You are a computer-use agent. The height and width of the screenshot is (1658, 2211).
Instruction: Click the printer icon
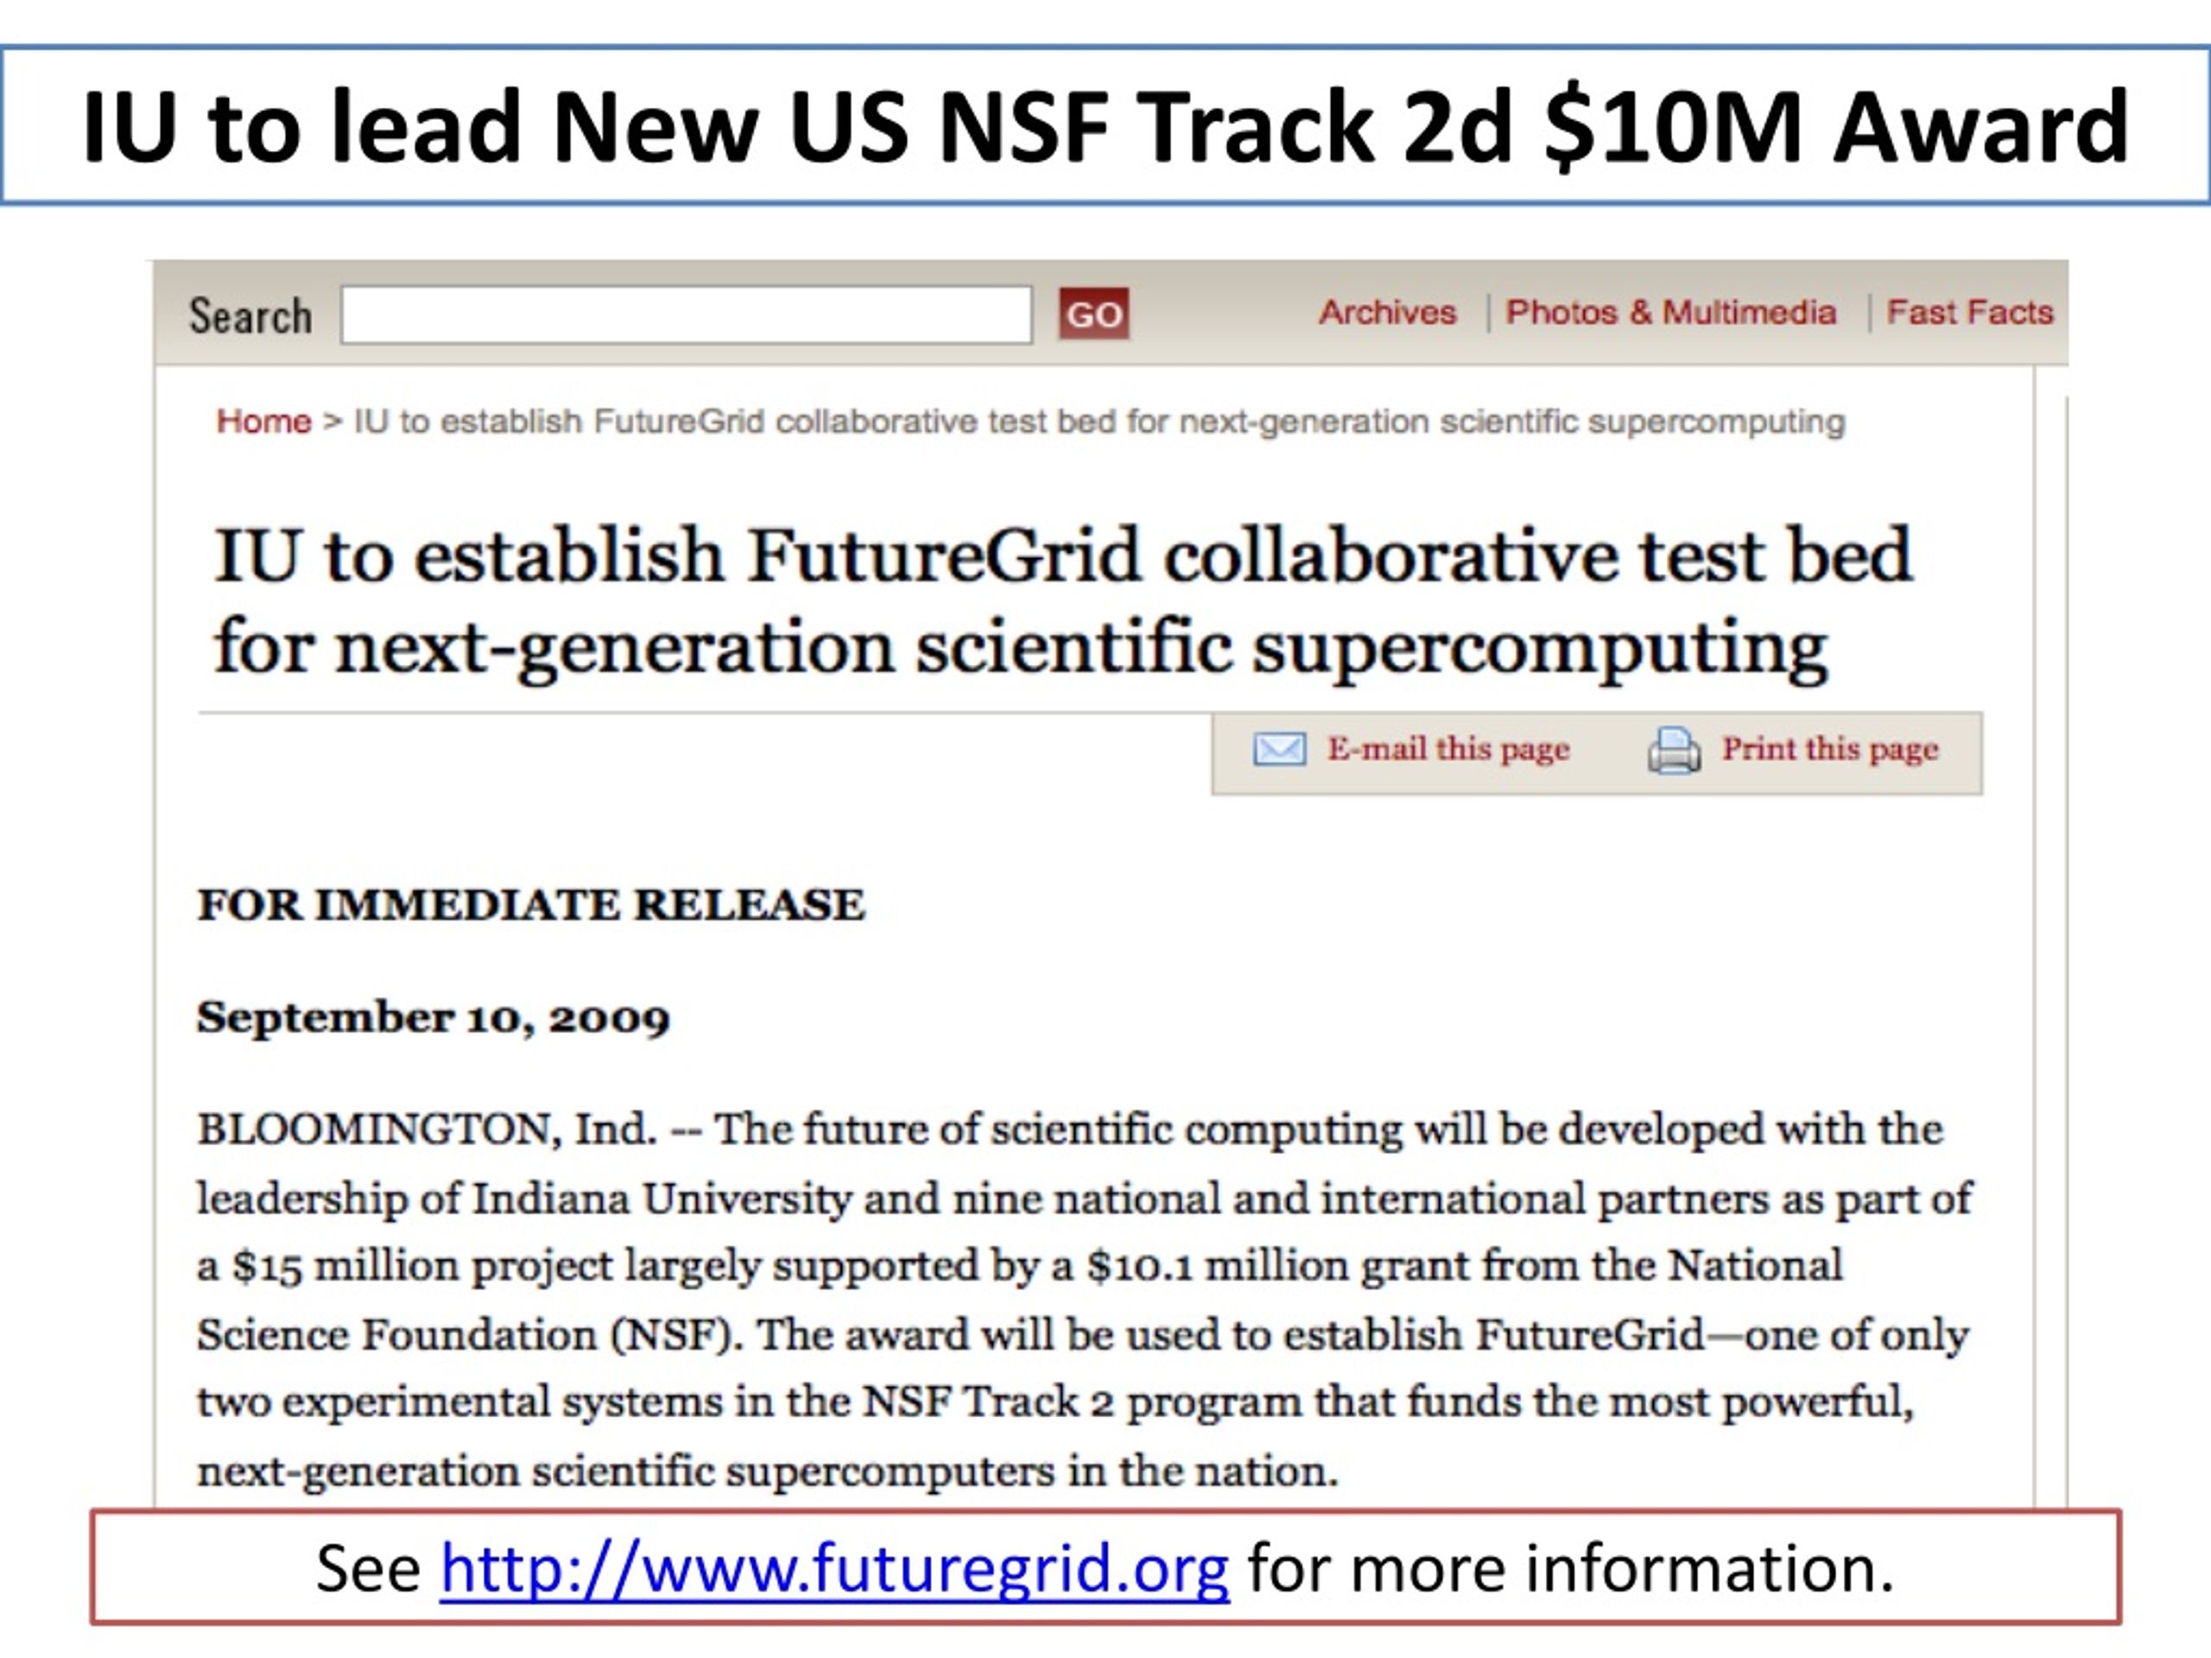[x=1673, y=750]
